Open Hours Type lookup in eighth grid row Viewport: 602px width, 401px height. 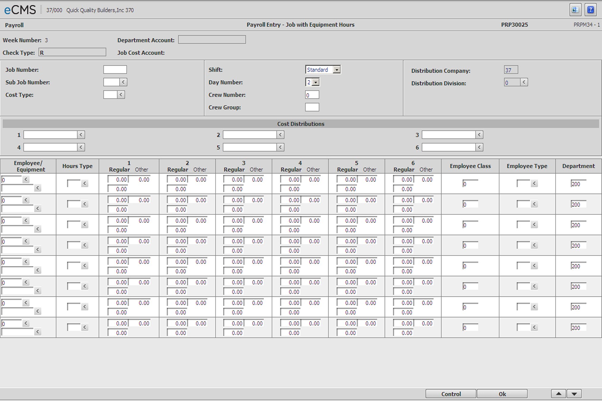tap(85, 327)
